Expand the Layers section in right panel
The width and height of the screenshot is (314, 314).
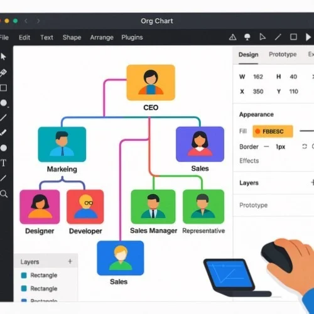tap(249, 183)
